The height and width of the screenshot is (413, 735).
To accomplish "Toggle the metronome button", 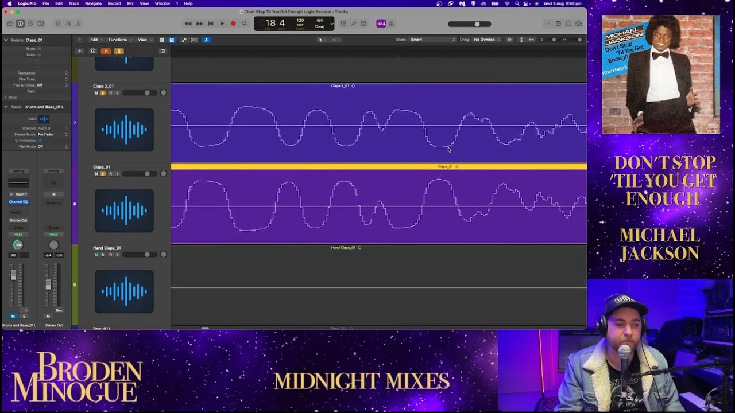I will click(x=392, y=24).
